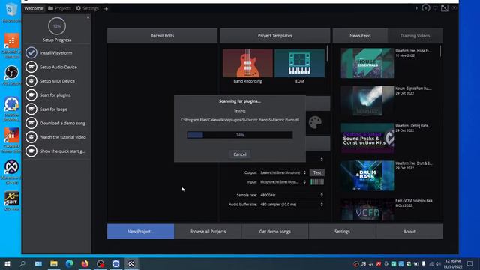Open the About page
Viewport: 480px width, 270px height.
click(409, 232)
